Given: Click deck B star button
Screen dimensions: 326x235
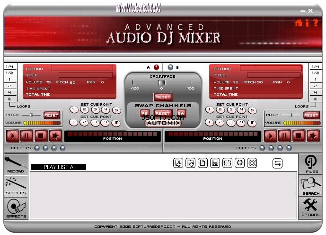Looking at the screenshot, I should click(x=313, y=136).
